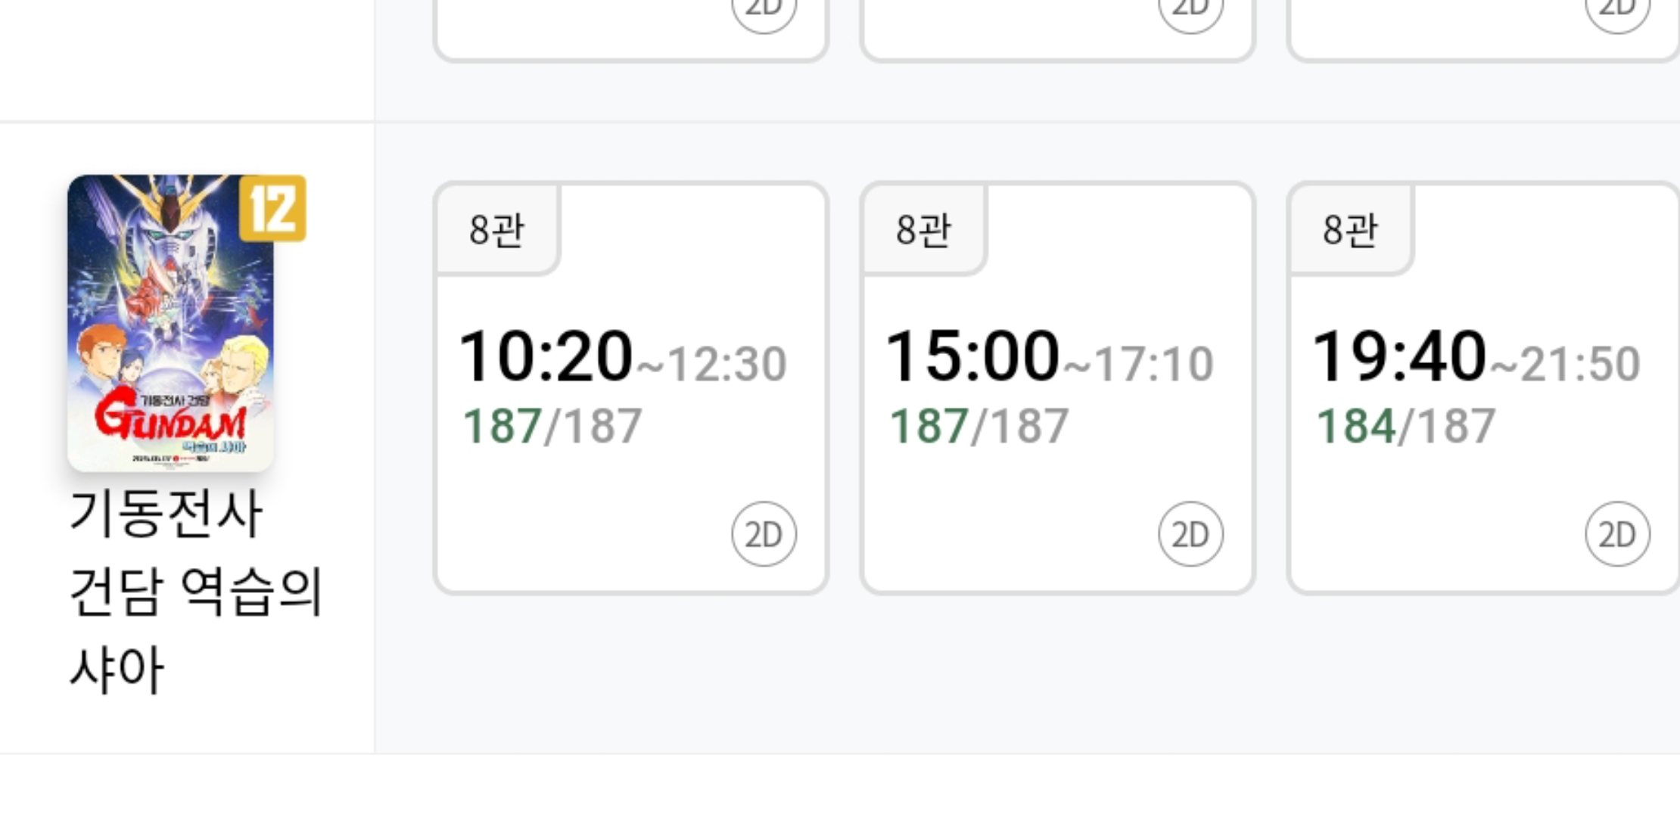This screenshot has height=817, width=1680.
Task: Click the 184/187 seat count under 19:40
Action: (x=1406, y=426)
